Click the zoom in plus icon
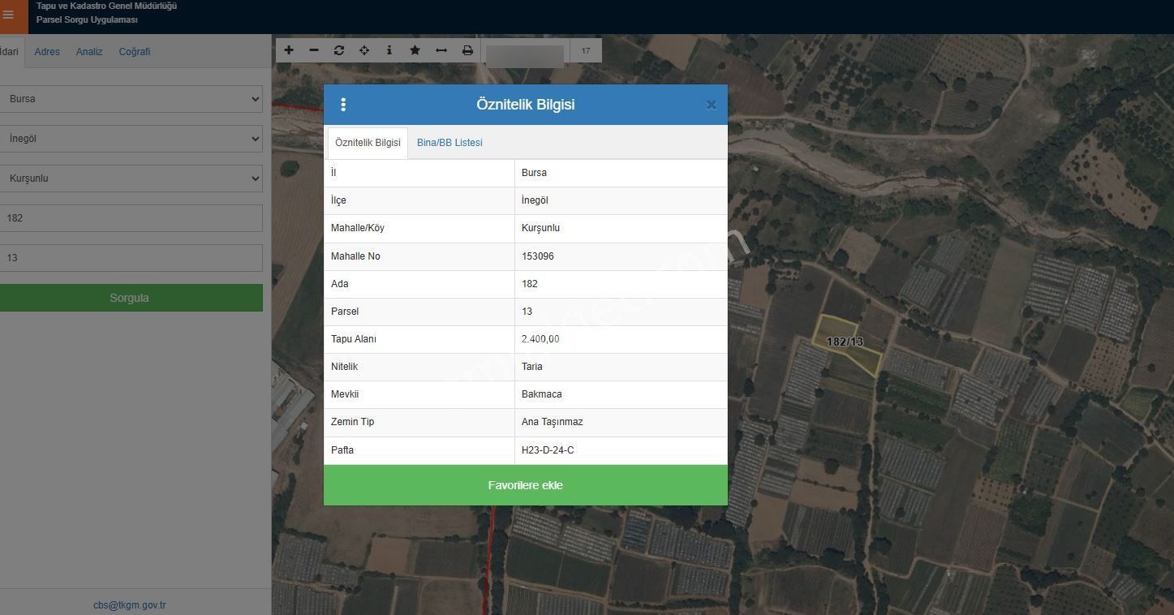 pyautogui.click(x=288, y=50)
